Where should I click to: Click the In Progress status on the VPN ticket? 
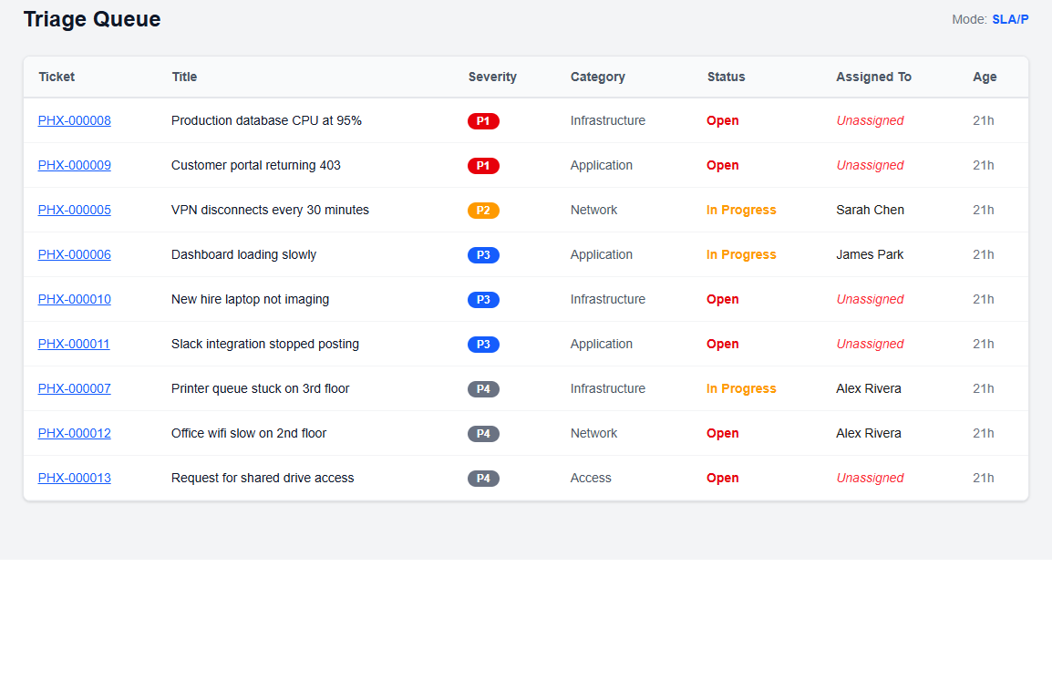point(741,210)
